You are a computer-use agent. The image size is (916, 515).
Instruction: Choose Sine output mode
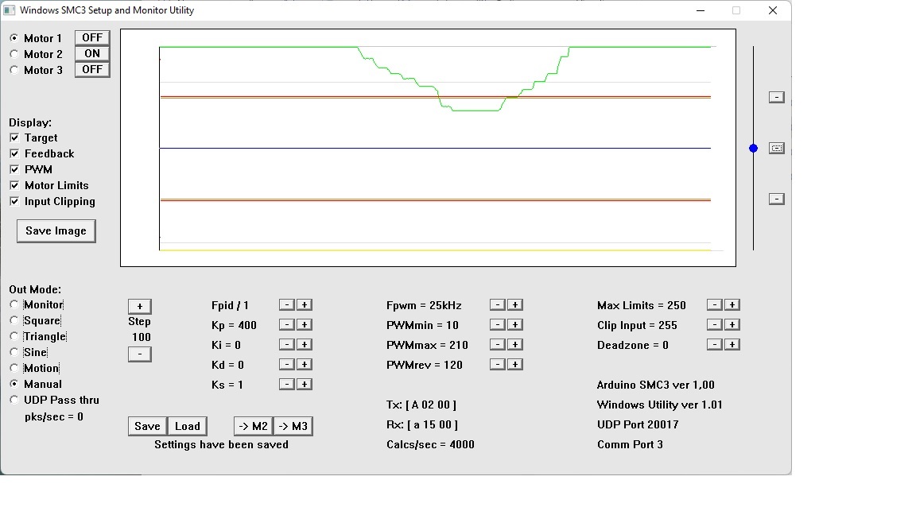pyautogui.click(x=14, y=351)
